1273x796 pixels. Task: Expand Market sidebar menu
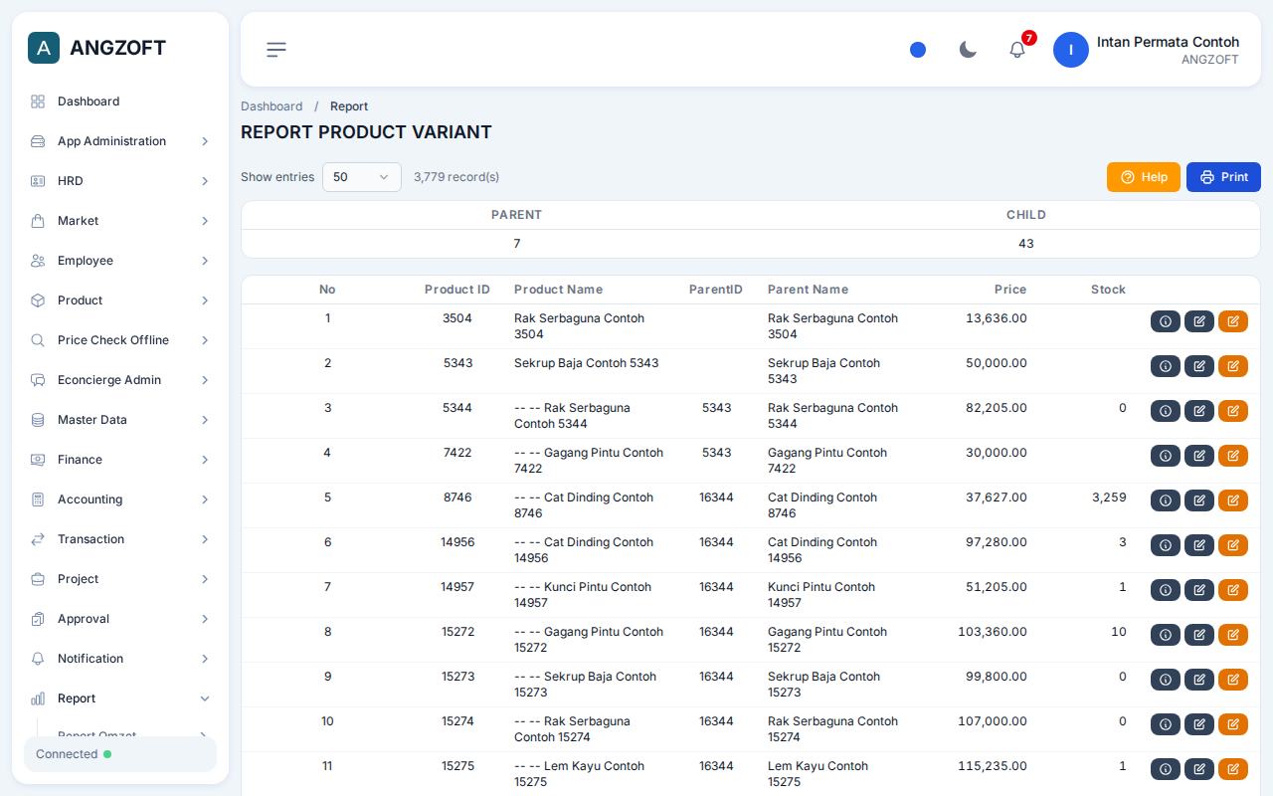click(120, 221)
